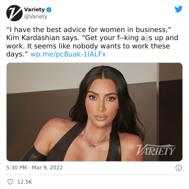Click the 5:30 PM timestamp
This screenshot has height=189, width=189.
[x=16, y=168]
